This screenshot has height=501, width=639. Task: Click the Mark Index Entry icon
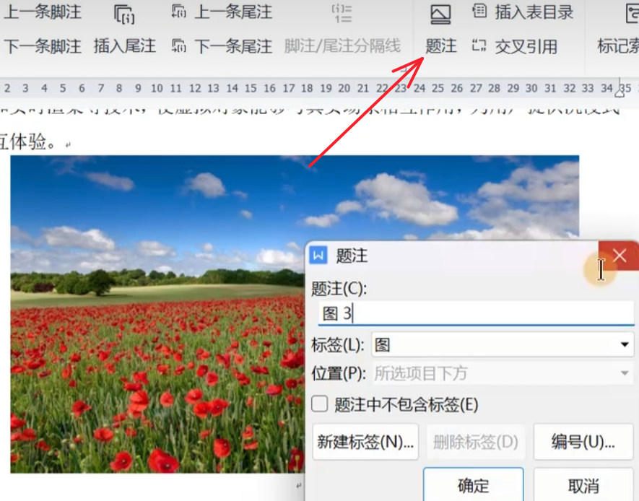coord(632,14)
